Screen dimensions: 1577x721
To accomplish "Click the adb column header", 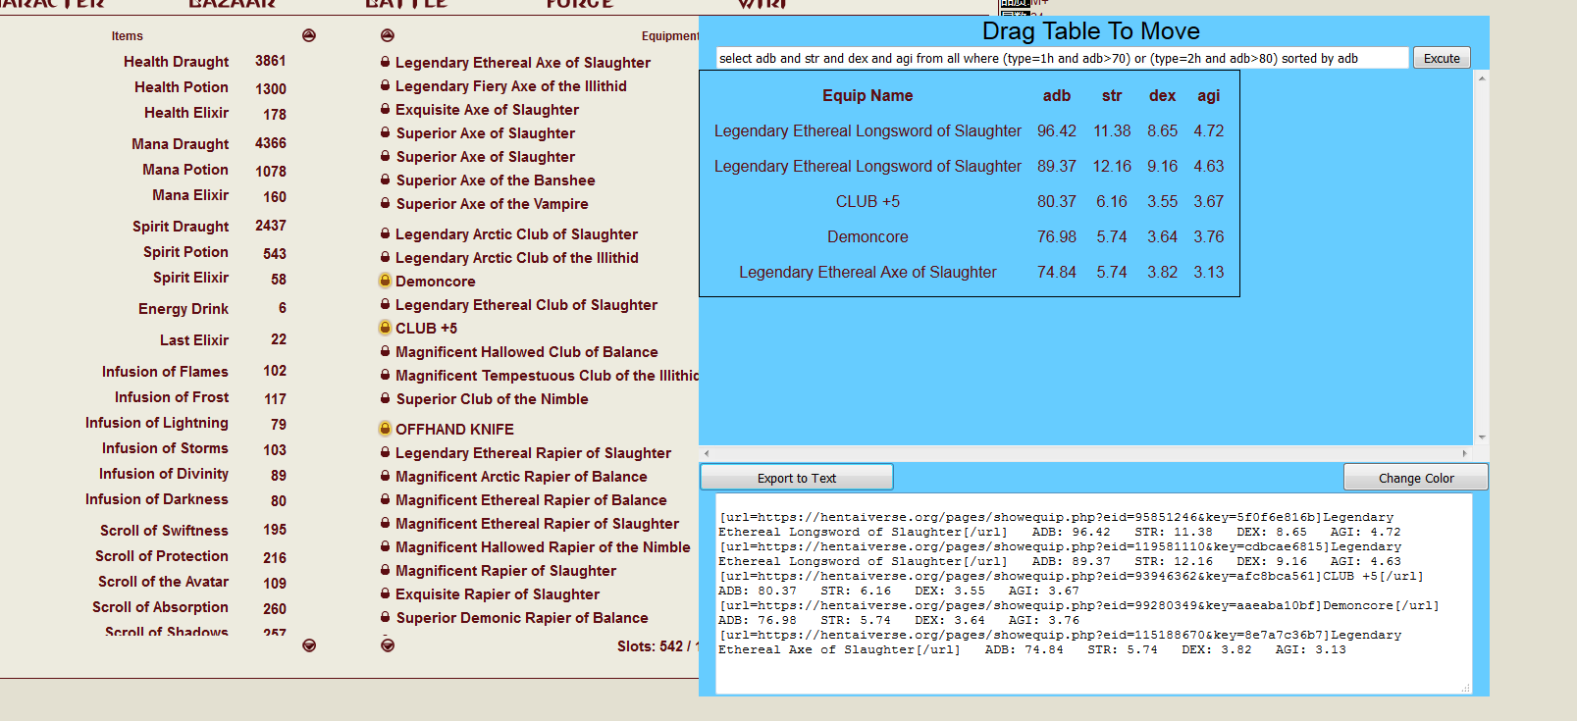I will [x=1057, y=95].
